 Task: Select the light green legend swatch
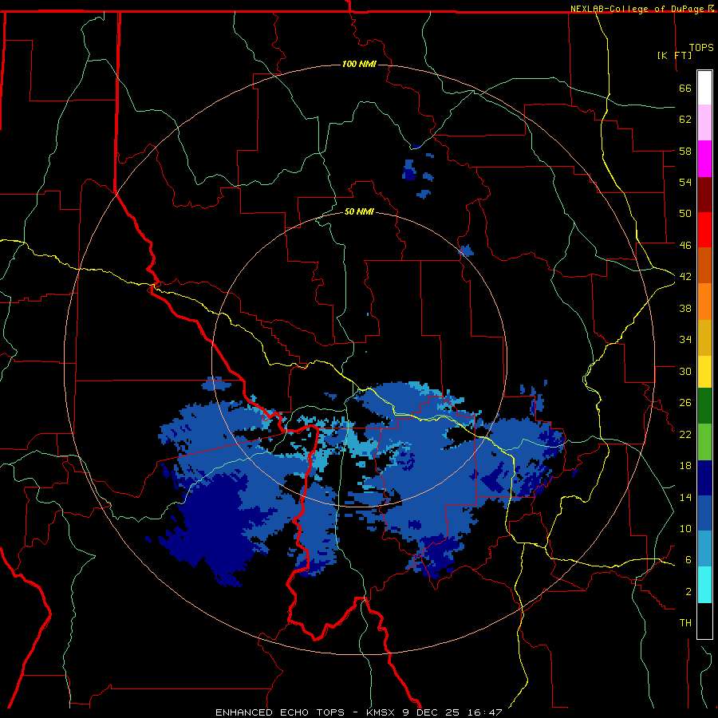coord(704,442)
